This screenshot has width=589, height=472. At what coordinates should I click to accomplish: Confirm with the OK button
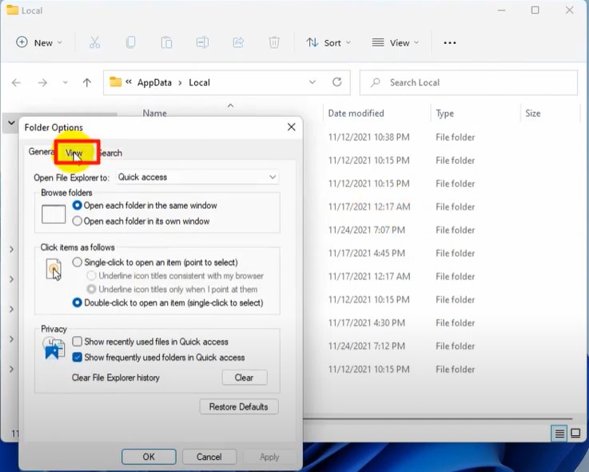click(149, 457)
